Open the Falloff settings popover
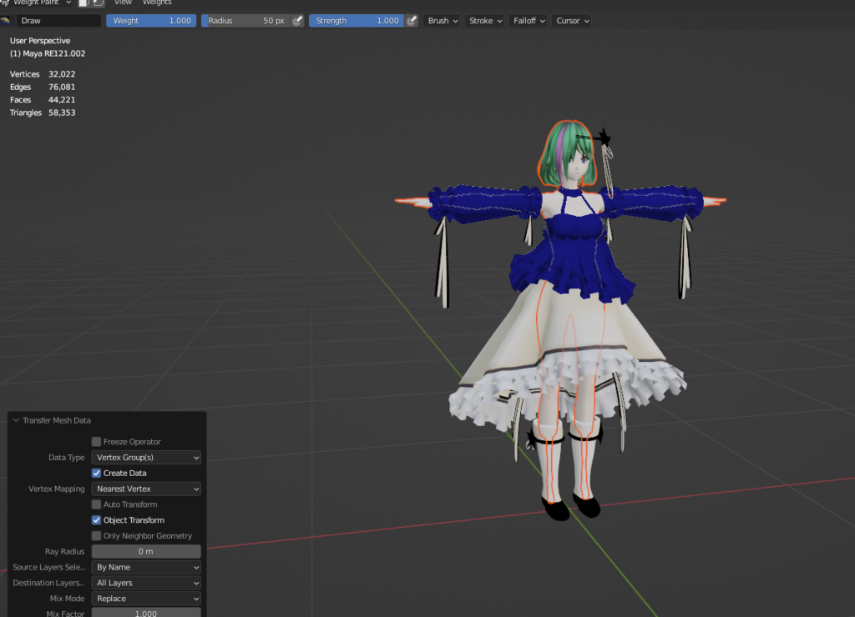The height and width of the screenshot is (617, 855). pos(529,21)
